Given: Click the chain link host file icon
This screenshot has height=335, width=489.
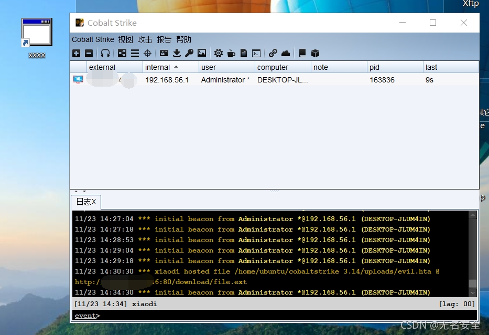Looking at the screenshot, I should point(273,53).
